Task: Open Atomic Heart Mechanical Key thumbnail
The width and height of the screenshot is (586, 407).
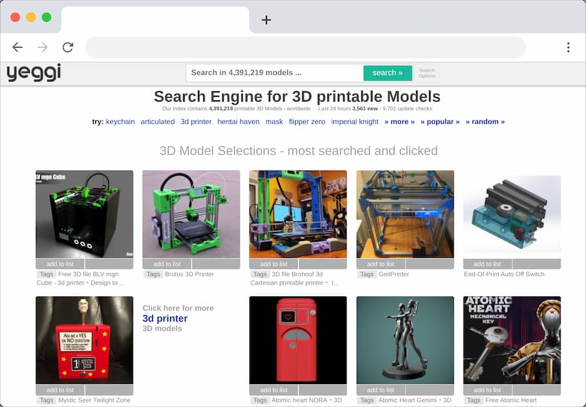Action: point(512,340)
